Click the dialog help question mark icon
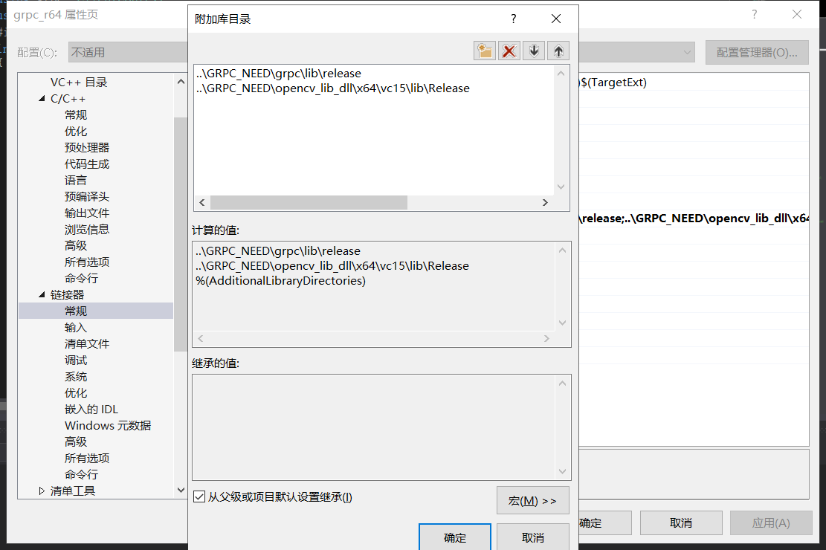826x550 pixels. pos(513,19)
